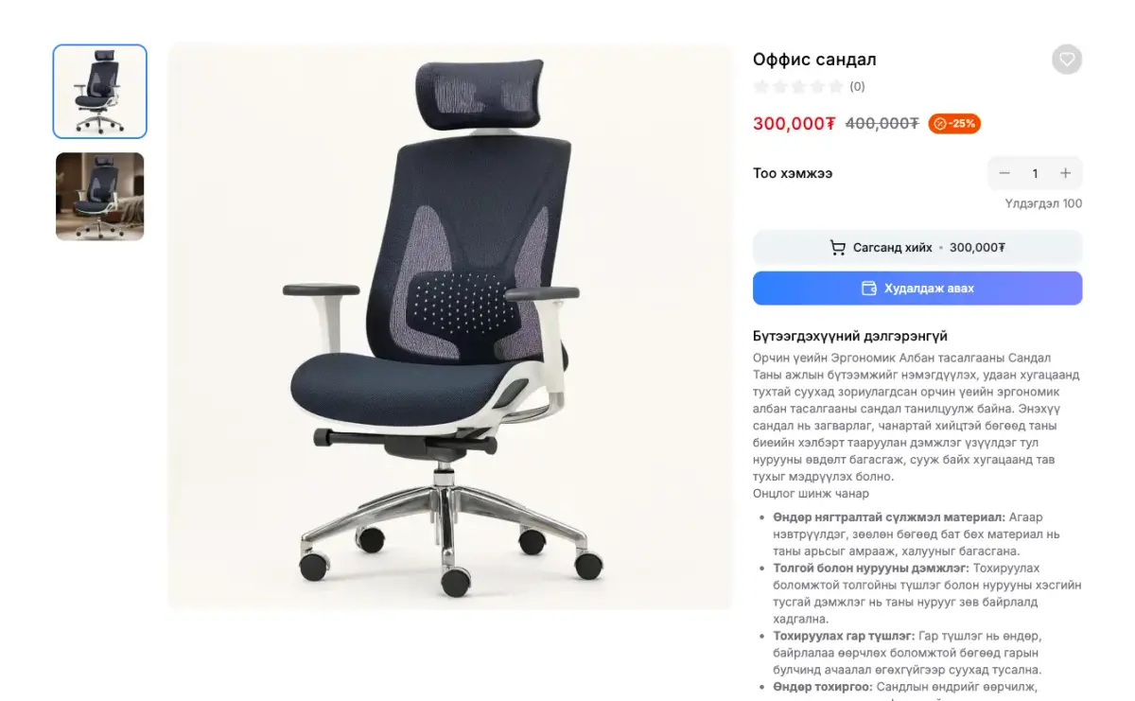The height and width of the screenshot is (701, 1135).
Task: Select the first chair thumbnail
Action: [100, 92]
